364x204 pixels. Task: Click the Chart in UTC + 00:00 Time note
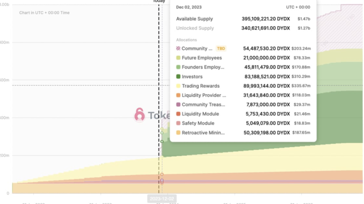tap(45, 13)
